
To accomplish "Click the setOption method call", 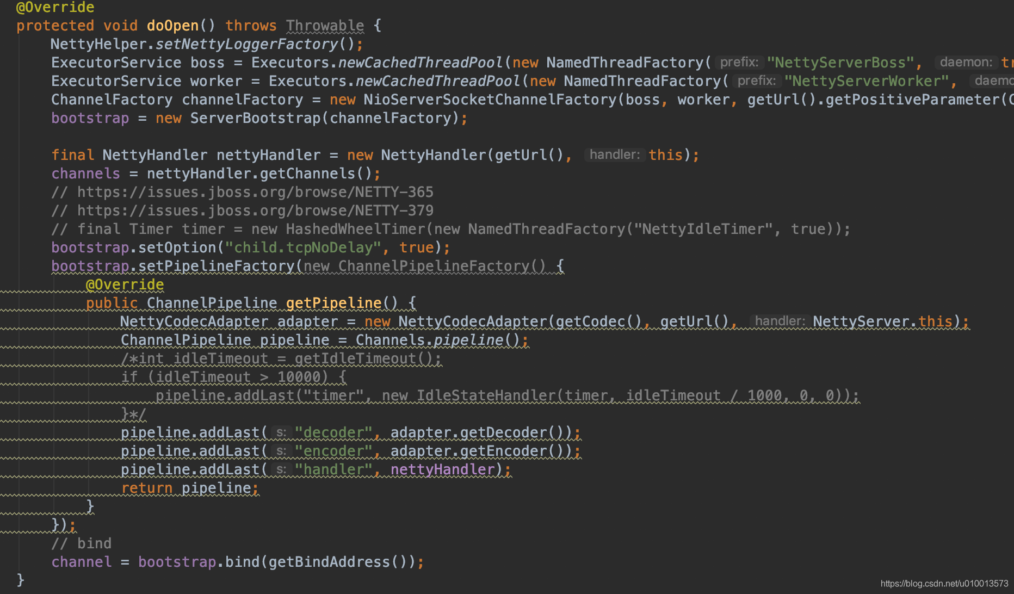I will pos(177,247).
